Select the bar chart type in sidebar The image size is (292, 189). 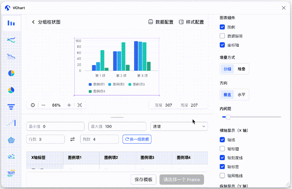coord(11,23)
